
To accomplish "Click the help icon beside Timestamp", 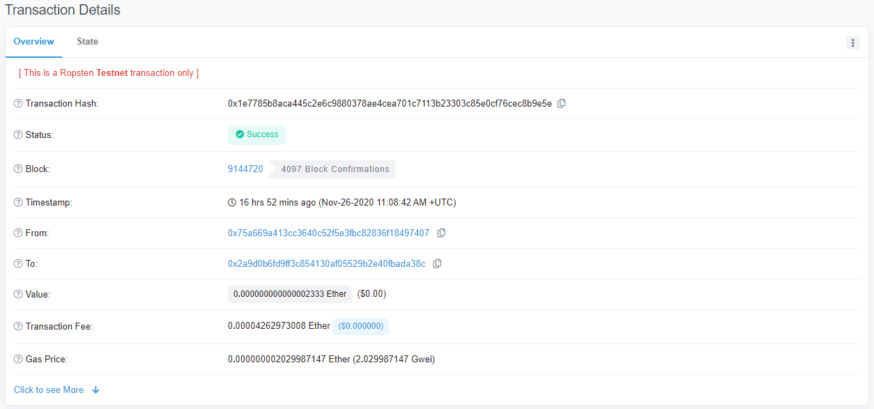I will [18, 203].
